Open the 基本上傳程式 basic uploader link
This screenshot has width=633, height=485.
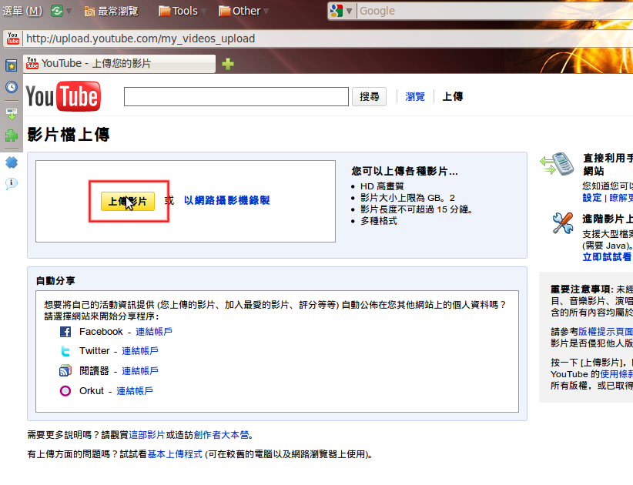[175, 454]
